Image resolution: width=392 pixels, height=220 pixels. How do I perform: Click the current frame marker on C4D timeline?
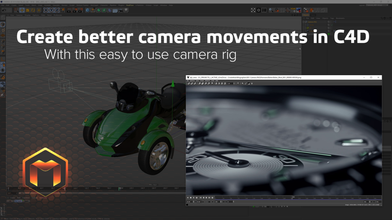pyautogui.click(x=119, y=188)
